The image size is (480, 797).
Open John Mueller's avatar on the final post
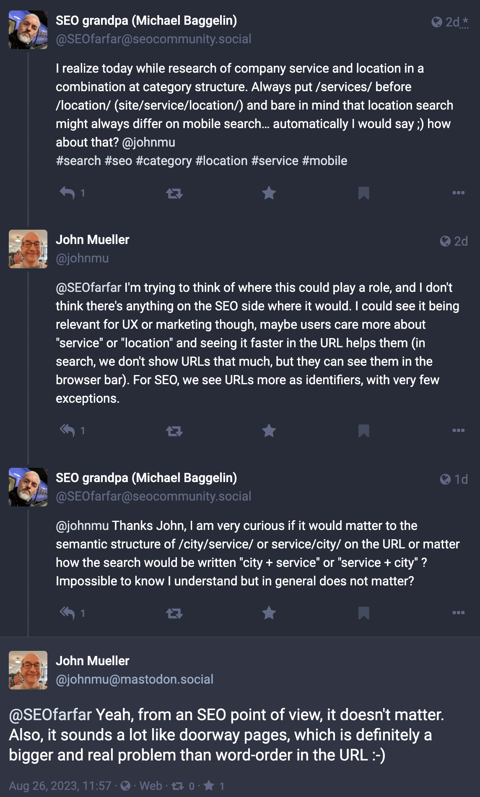pyautogui.click(x=28, y=670)
